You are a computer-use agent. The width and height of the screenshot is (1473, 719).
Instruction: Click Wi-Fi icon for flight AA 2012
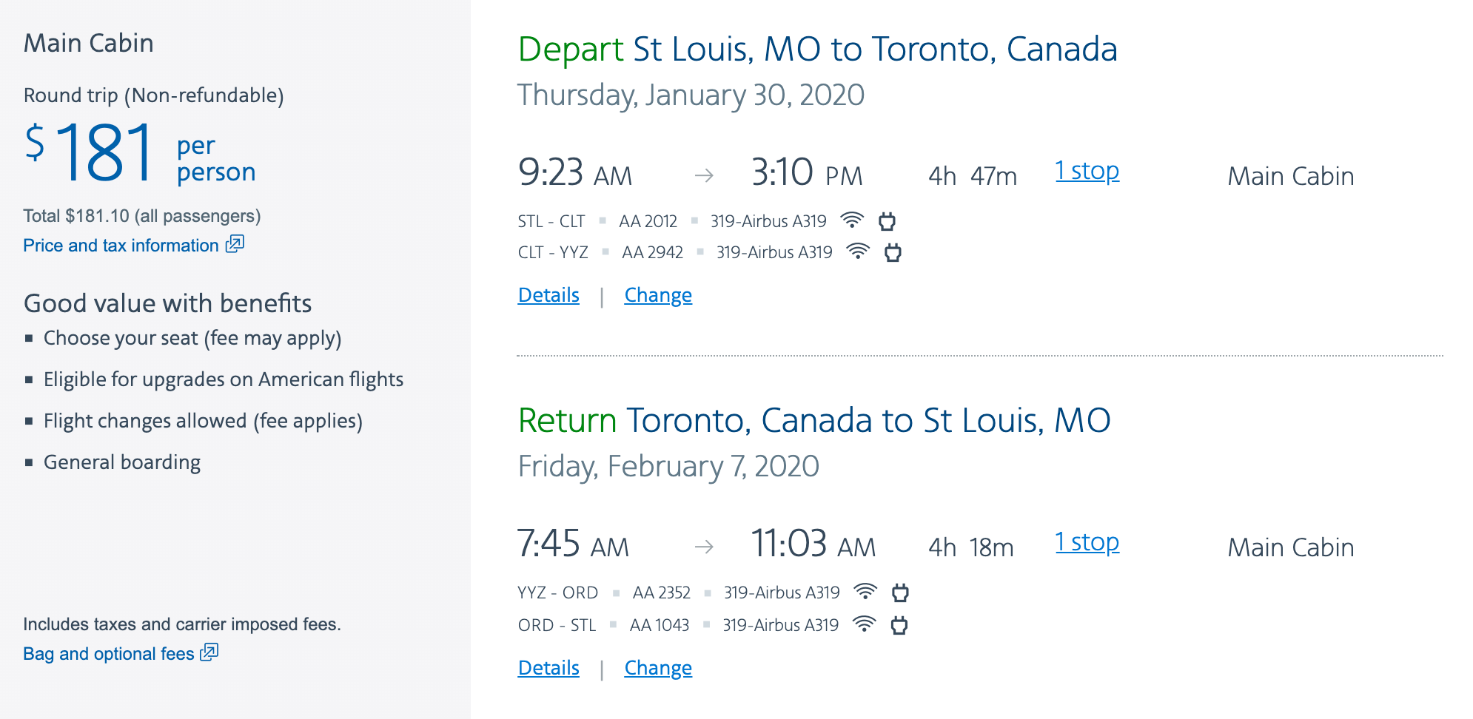[852, 220]
